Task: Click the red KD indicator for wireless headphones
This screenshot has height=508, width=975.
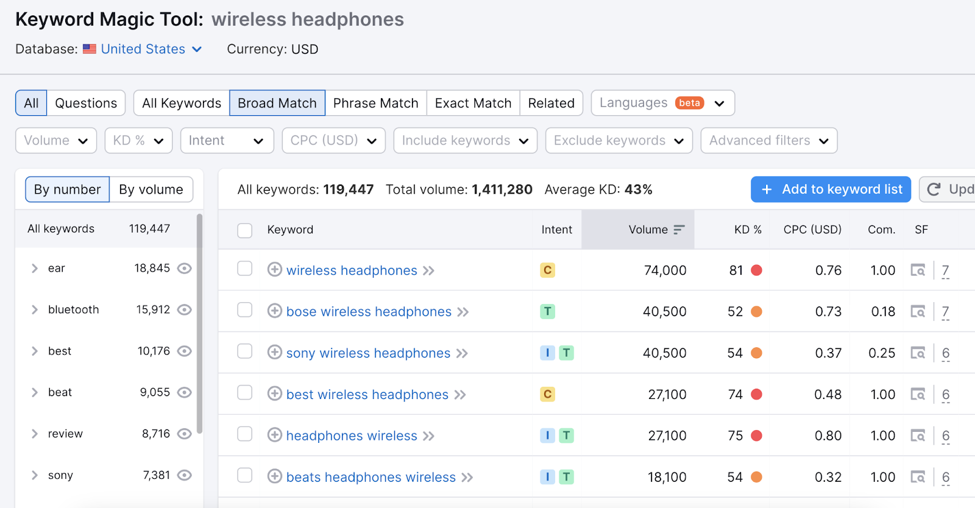Action: tap(756, 270)
